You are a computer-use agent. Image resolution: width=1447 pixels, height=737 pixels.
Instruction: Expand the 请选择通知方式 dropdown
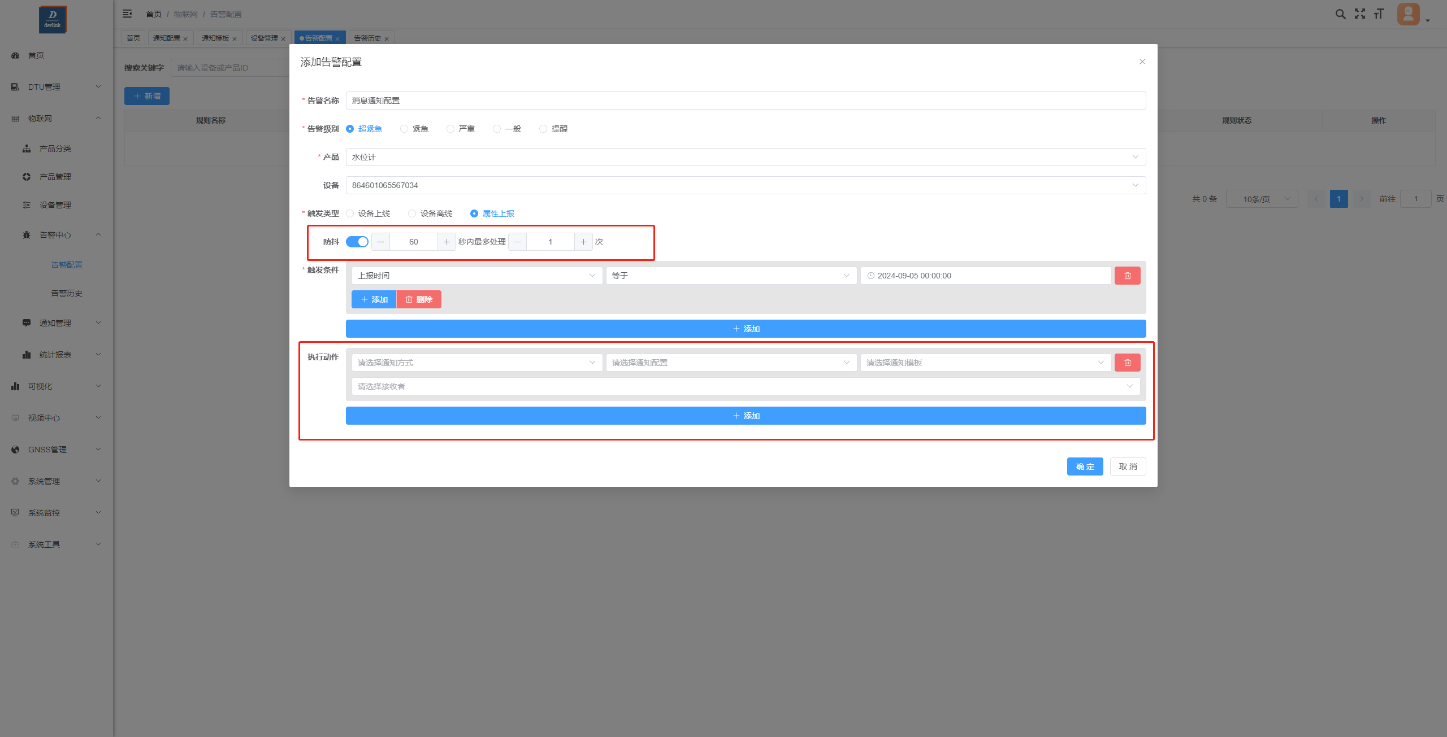click(x=476, y=363)
